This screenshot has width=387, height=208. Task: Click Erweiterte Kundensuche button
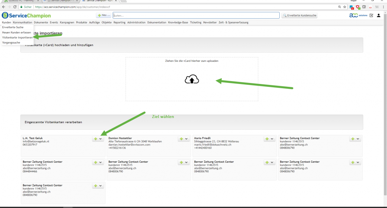pyautogui.click(x=300, y=15)
